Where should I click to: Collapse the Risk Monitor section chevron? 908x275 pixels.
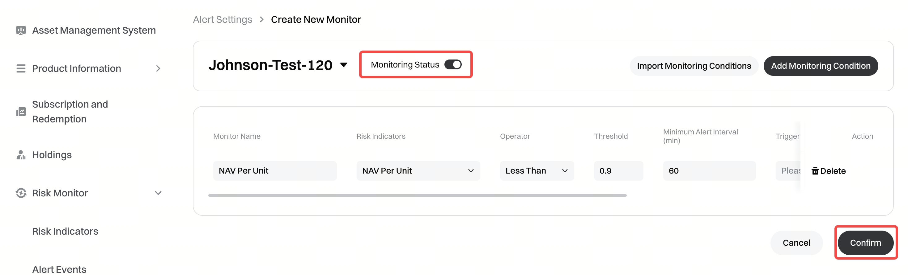(x=158, y=193)
